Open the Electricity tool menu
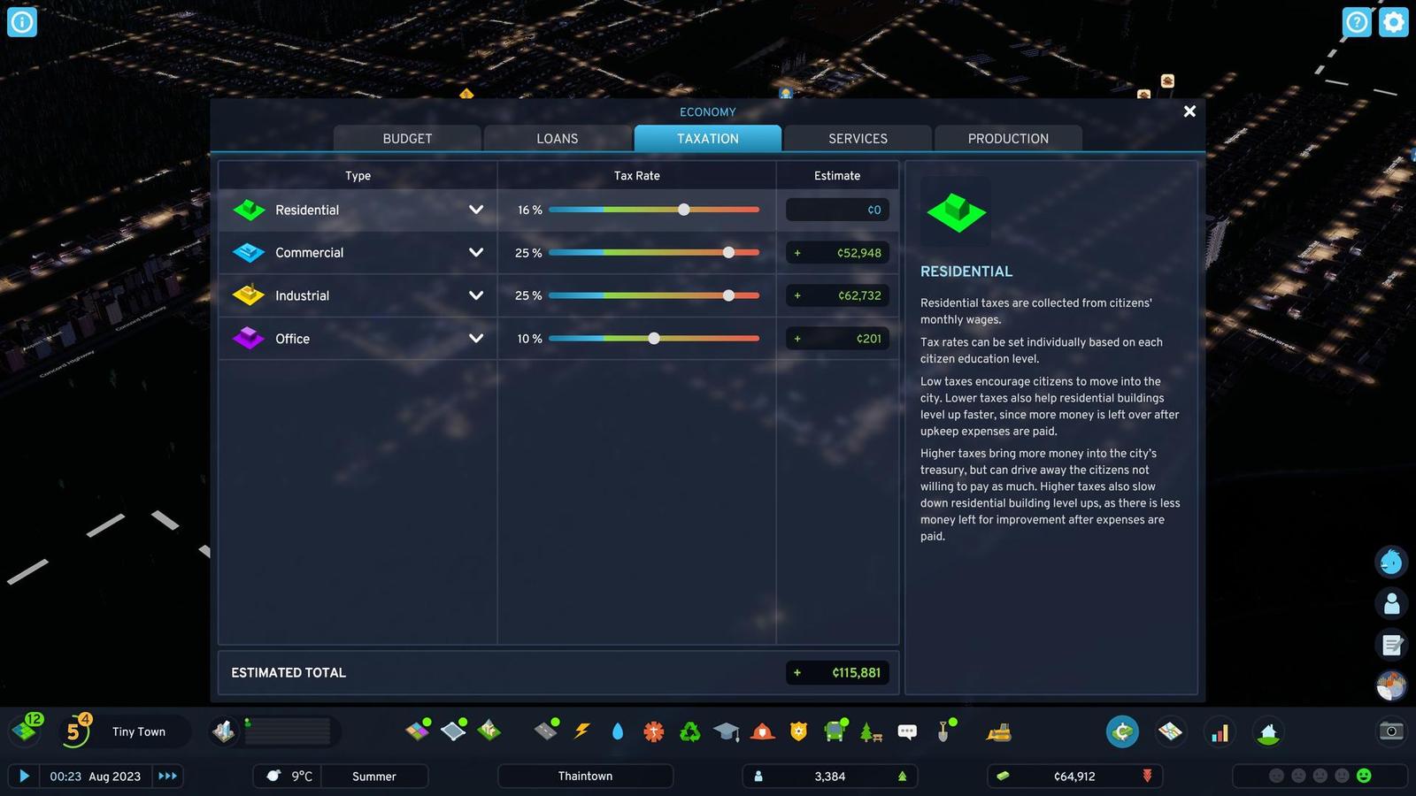The width and height of the screenshot is (1416, 796). pos(581,731)
